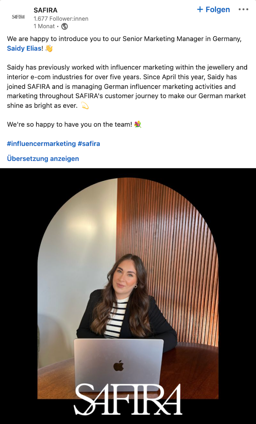Click the plus icon beside Folgen
The width and height of the screenshot is (256, 424).
200,10
